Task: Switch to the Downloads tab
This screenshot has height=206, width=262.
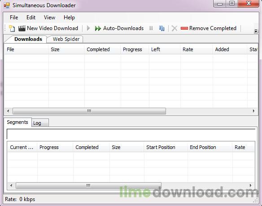Action: [x=27, y=39]
